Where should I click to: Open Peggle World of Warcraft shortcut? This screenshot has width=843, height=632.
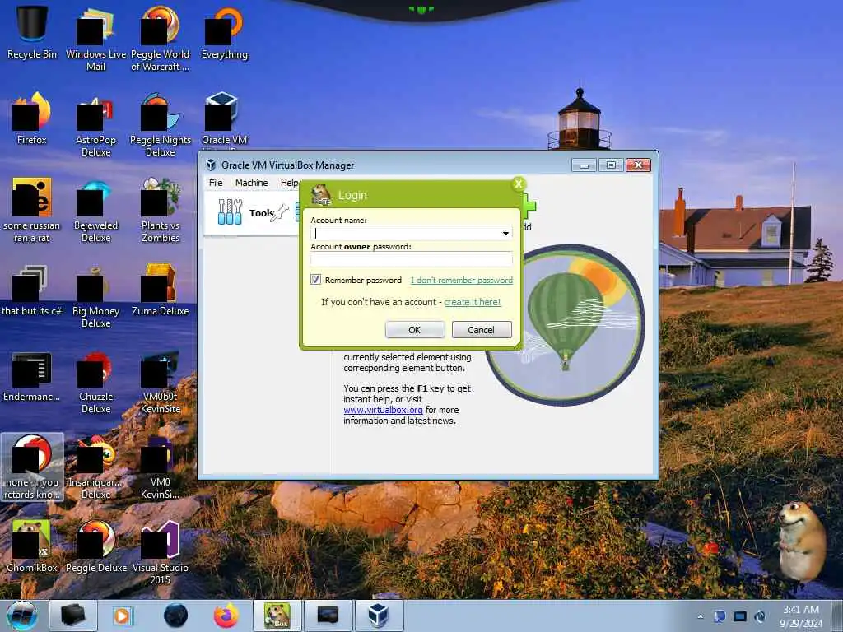(160, 39)
